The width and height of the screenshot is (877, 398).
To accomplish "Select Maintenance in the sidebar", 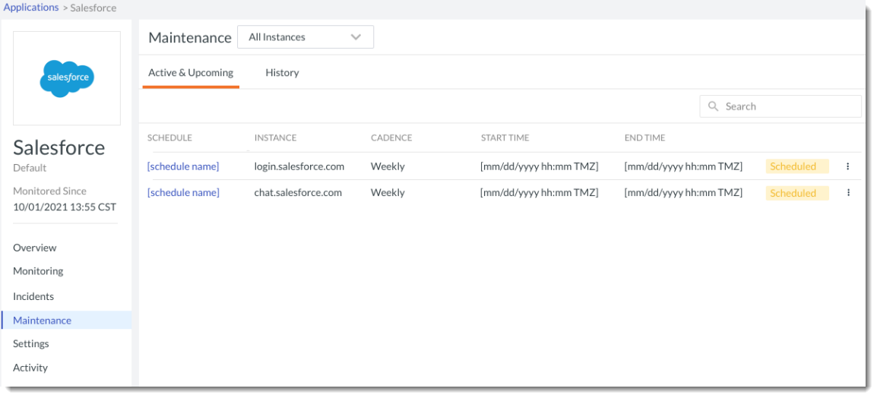I will point(42,321).
